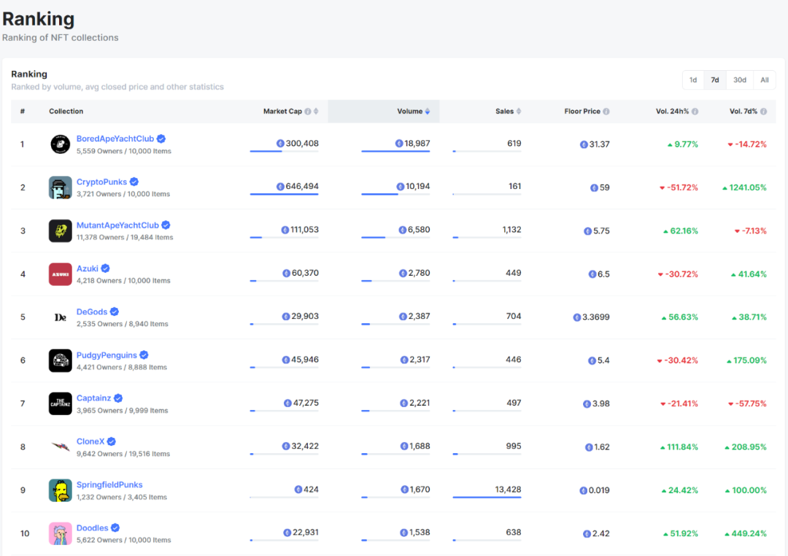Switch to 30d time range

pyautogui.click(x=740, y=80)
